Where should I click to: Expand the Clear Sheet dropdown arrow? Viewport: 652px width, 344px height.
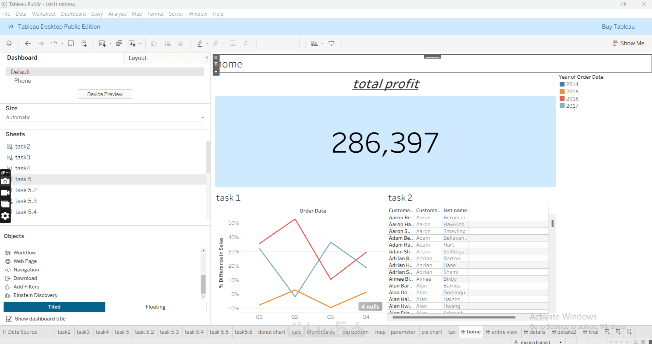(x=140, y=43)
